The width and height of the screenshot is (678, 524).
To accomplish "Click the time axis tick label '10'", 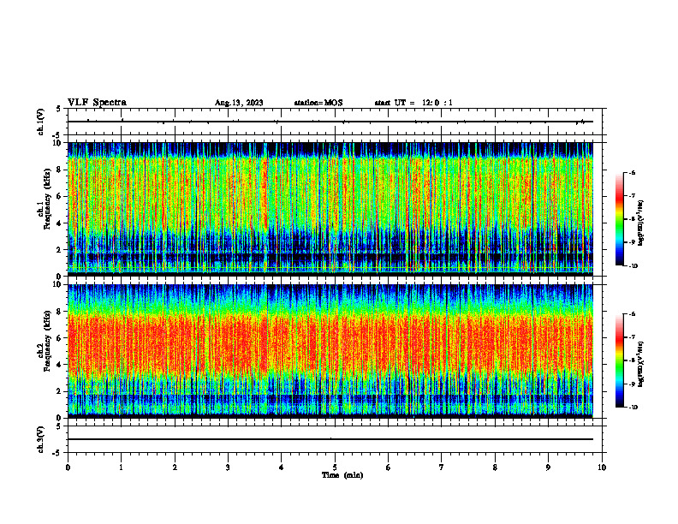I will (602, 467).
